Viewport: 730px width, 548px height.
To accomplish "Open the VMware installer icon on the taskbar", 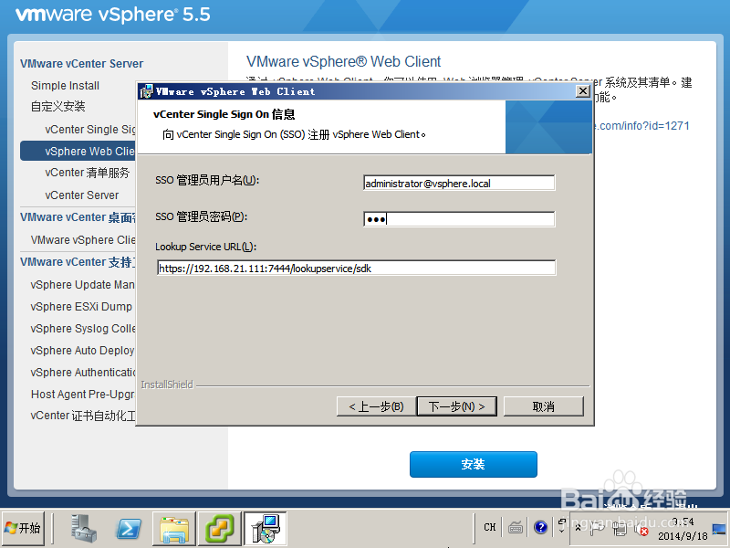I will (x=265, y=528).
